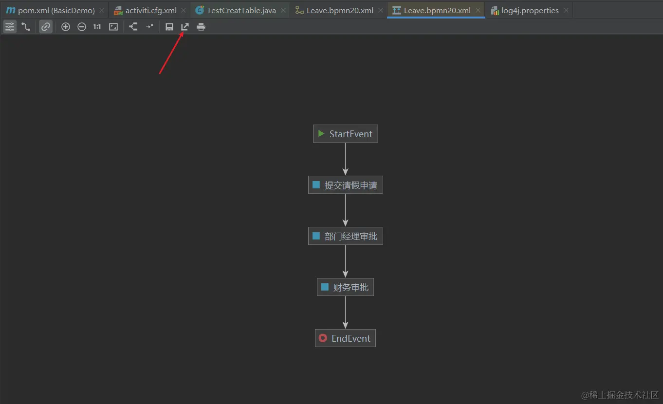The image size is (663, 404).
Task: Zoom in with the plus circle icon
Action: click(66, 27)
